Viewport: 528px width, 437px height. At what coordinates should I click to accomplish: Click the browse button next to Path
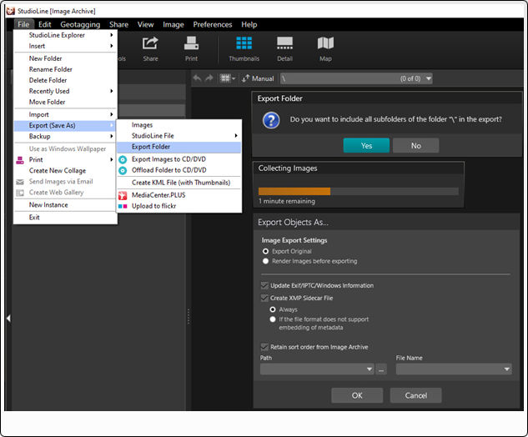click(381, 369)
